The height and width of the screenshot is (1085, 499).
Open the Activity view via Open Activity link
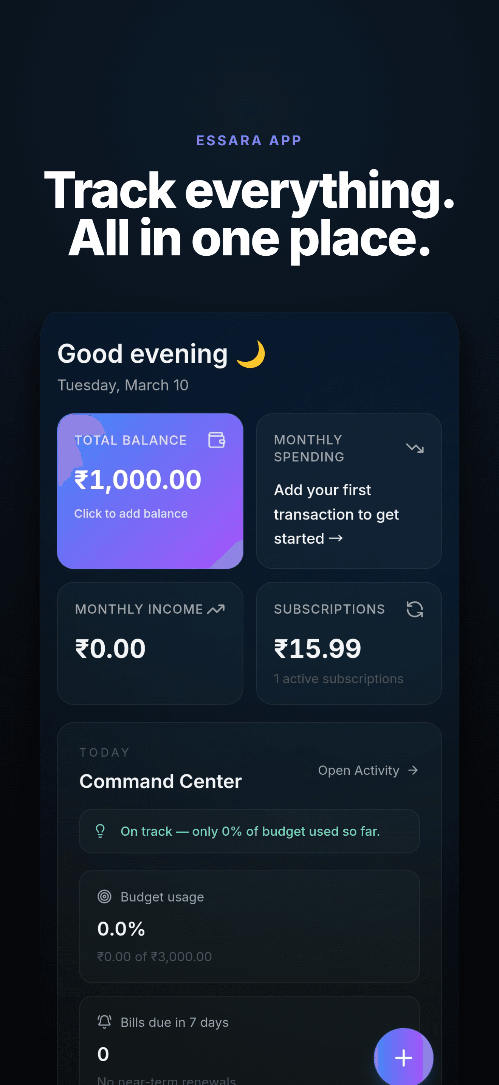point(358,770)
